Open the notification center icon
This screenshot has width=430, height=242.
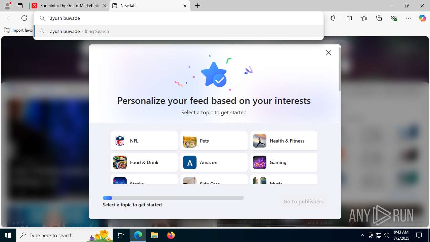point(419,235)
